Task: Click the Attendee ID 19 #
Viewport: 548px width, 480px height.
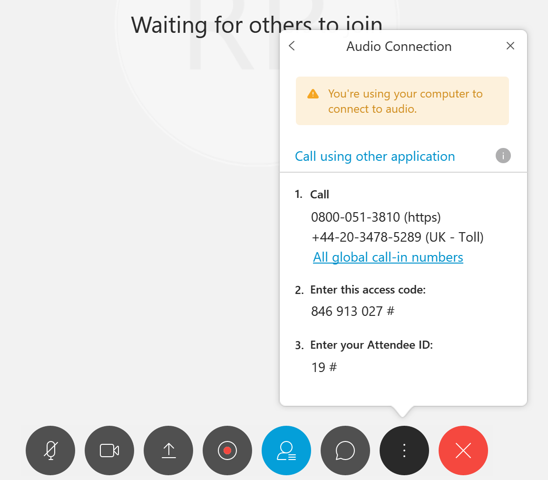Action: [x=324, y=367]
